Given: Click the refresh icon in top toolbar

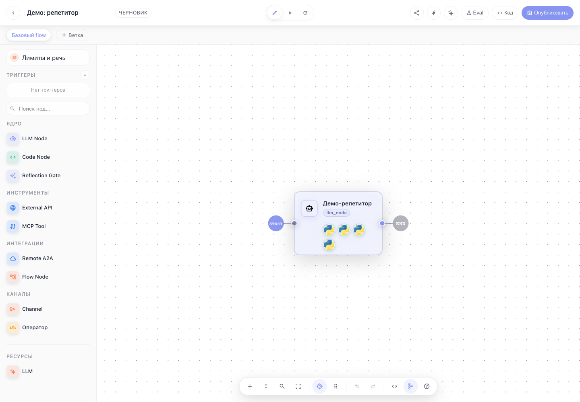Looking at the screenshot, I should (x=305, y=13).
